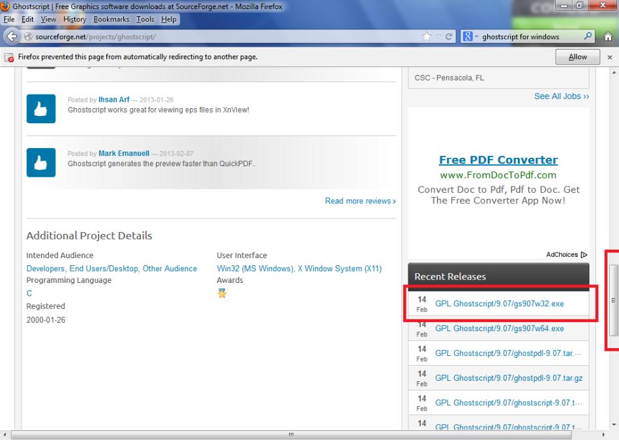
Task: Click Read more reviews link
Action: pyautogui.click(x=360, y=201)
